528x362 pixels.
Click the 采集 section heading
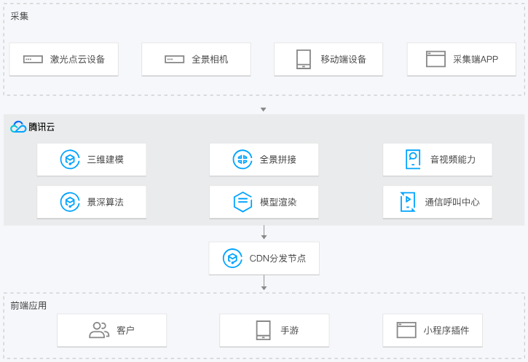(20, 16)
